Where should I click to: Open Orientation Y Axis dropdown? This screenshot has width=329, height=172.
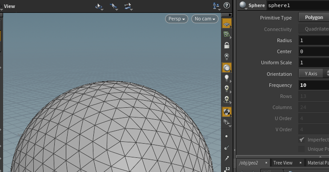(x=314, y=74)
